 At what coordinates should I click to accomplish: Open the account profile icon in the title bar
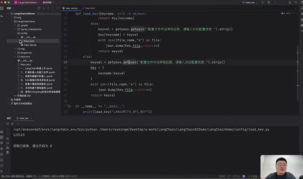coord(290,2)
